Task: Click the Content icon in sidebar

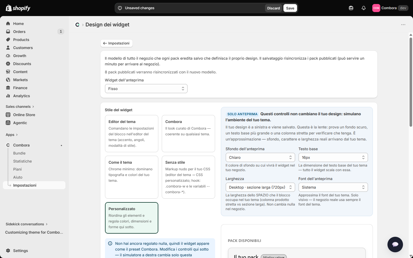Action: coord(8,72)
